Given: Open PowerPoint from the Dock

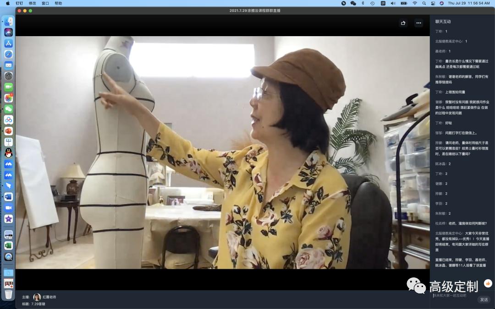Looking at the screenshot, I should pos(9,131).
